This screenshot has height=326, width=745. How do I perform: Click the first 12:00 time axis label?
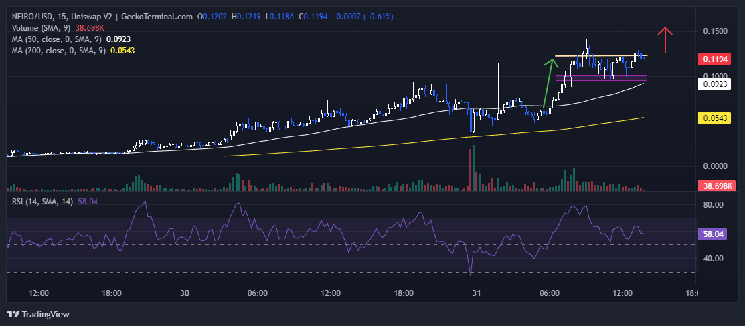[x=39, y=293]
